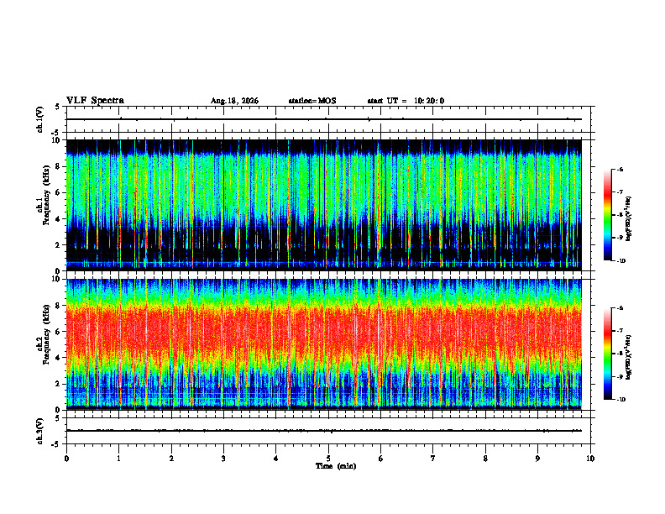Image resolution: width=665 pixels, height=514 pixels.
Task: Click the time axis tick label "4"
Action: coord(276,459)
